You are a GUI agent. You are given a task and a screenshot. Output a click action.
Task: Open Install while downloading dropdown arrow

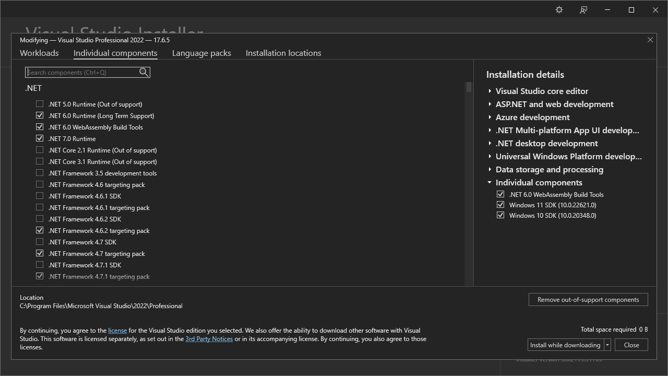607,345
